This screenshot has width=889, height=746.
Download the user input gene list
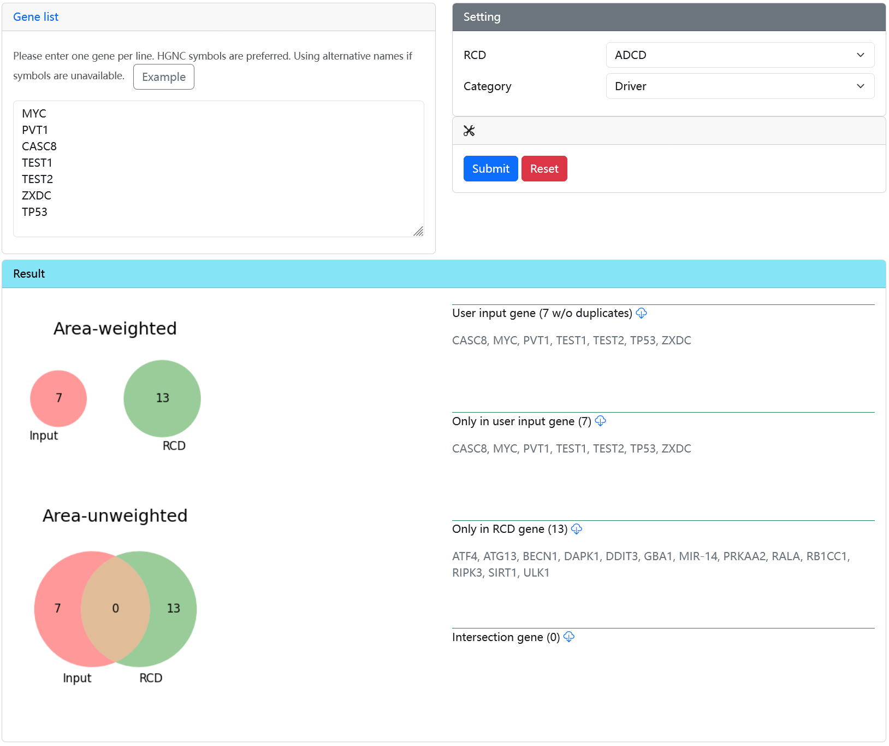coord(642,313)
